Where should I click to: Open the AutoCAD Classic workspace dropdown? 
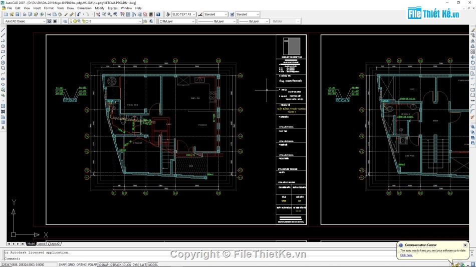click(25, 21)
